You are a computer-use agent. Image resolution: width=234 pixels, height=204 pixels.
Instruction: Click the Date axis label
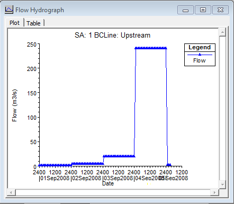[x=108, y=183]
